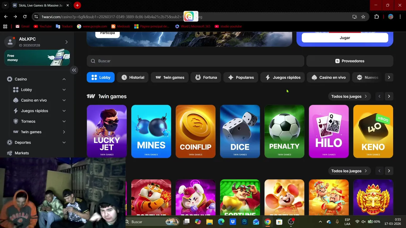This screenshot has width=406, height=228.
Task: Expand Juegos rápidos sidebar submenu
Action: click(x=64, y=111)
